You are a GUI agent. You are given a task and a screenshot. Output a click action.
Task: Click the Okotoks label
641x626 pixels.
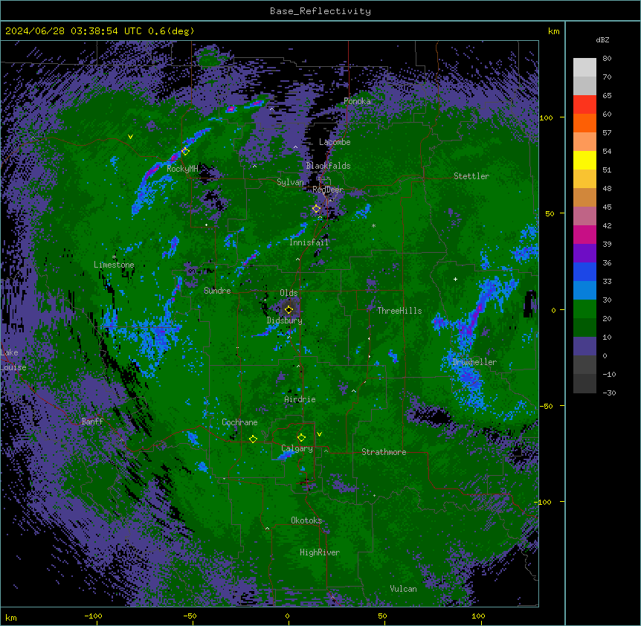click(x=306, y=520)
